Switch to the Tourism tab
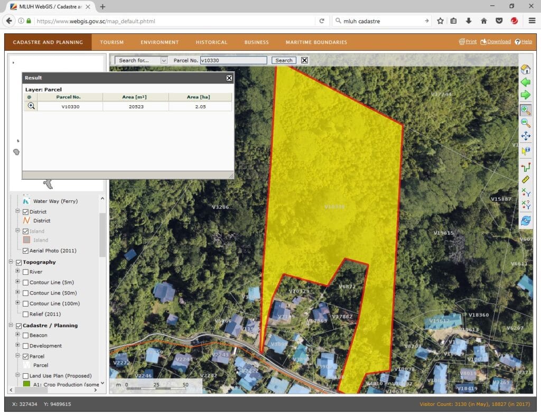Image resolution: width=541 pixels, height=416 pixels. point(111,42)
